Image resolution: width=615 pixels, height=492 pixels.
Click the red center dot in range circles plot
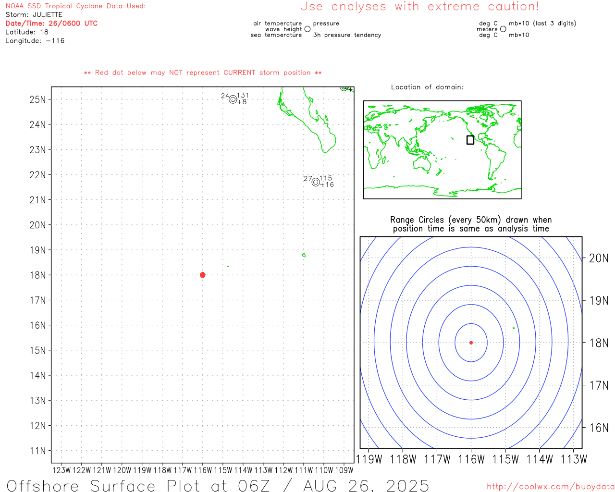(x=471, y=343)
